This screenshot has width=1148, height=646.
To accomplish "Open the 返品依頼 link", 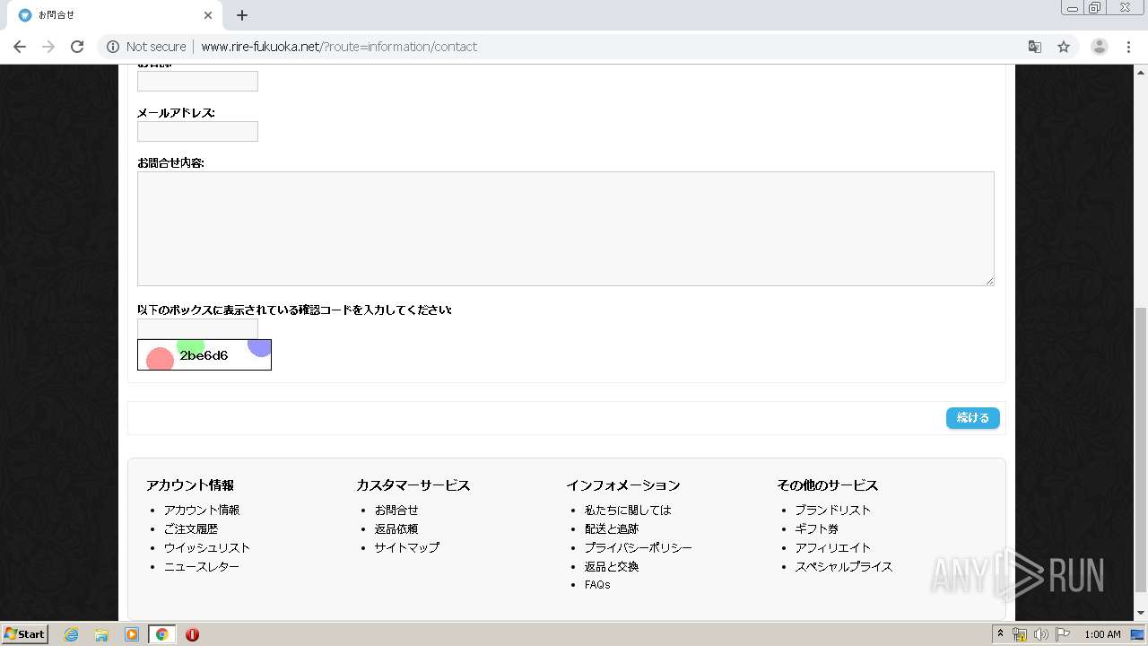I will point(396,528).
